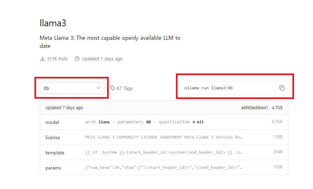Viewport: 313px width, 189px height.
Task: Click 'Updated 7 days ago' in the file table header
Action: 64,108
